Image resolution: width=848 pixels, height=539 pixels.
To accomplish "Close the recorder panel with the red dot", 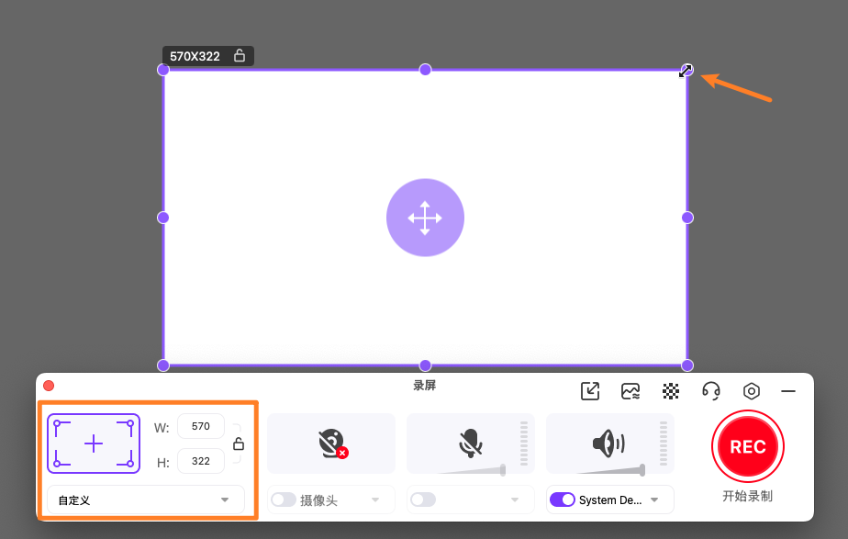I will pos(49,386).
